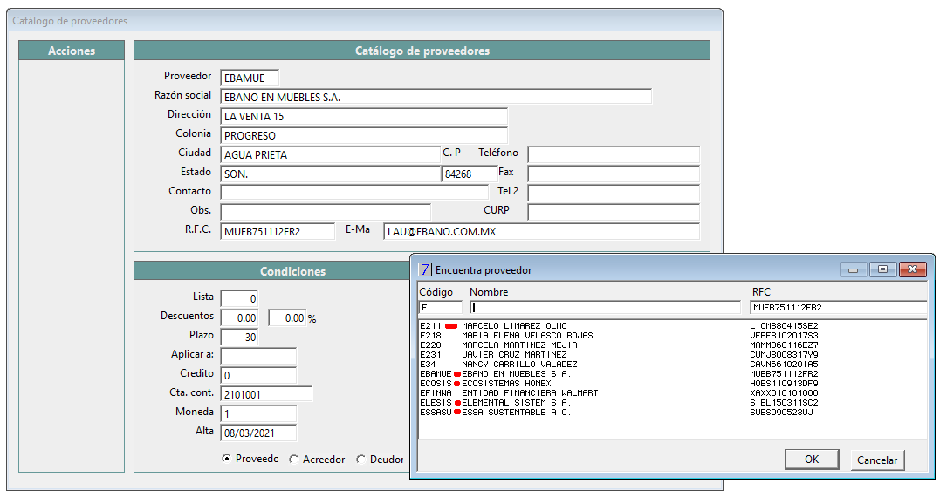
Task: Click the Encuentra proveedor dialog app icon
Action: (424, 269)
